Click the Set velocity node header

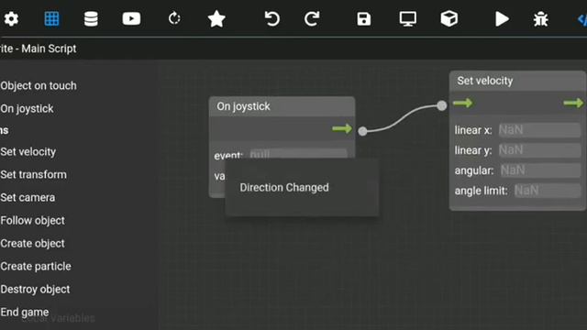coord(517,81)
